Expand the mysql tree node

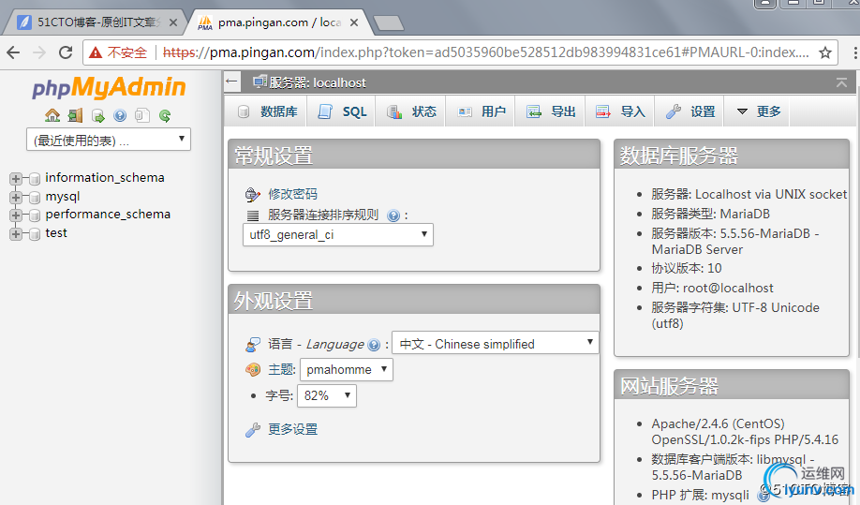[15, 198]
